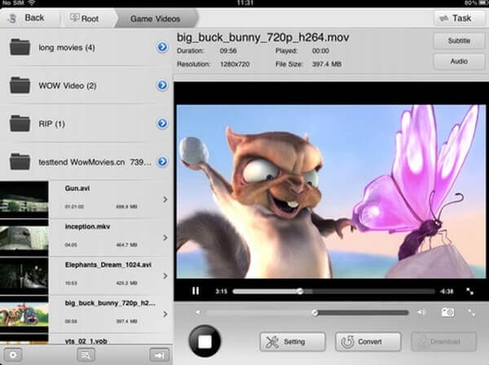Open Elephants_Dream_1024.avi chevron arrow

tap(165, 276)
